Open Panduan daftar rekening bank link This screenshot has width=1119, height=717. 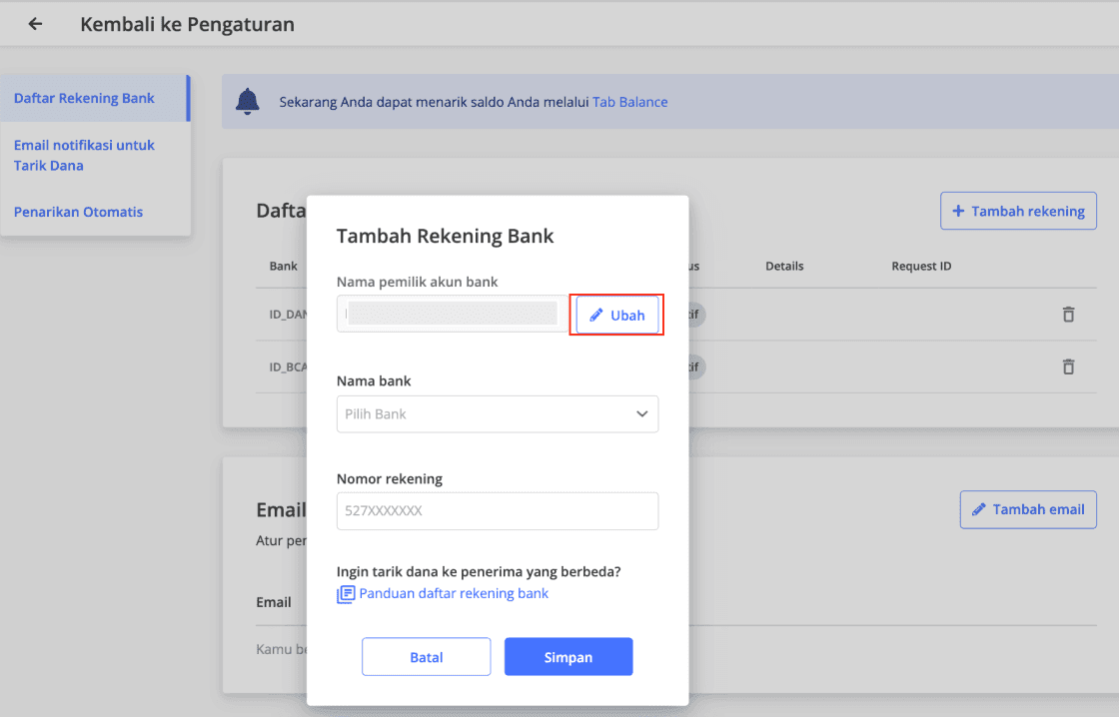pyautogui.click(x=454, y=593)
